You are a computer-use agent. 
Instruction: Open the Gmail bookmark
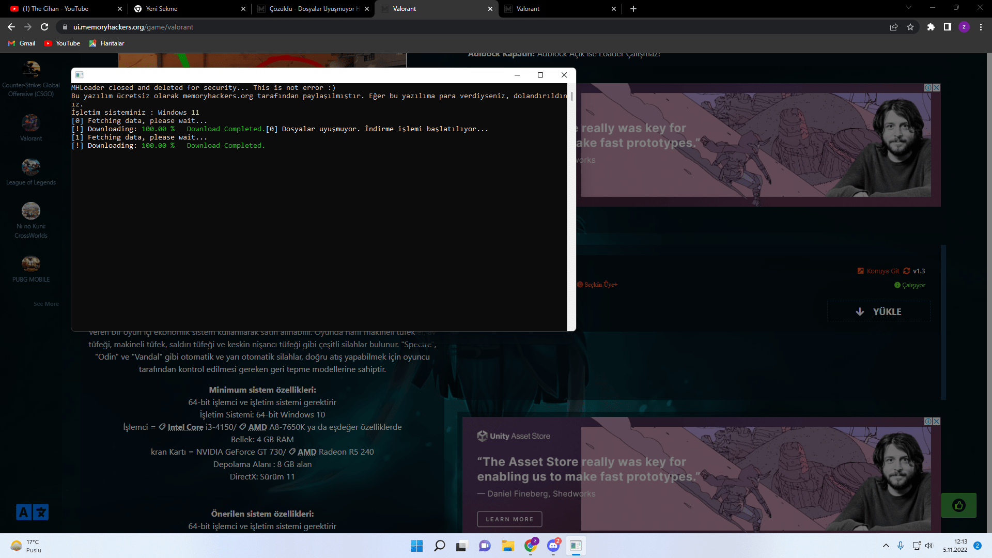click(22, 43)
